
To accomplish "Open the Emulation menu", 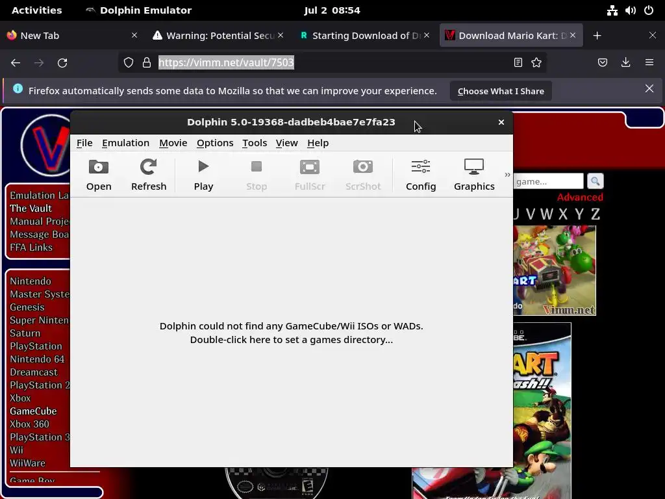I will click(x=125, y=143).
